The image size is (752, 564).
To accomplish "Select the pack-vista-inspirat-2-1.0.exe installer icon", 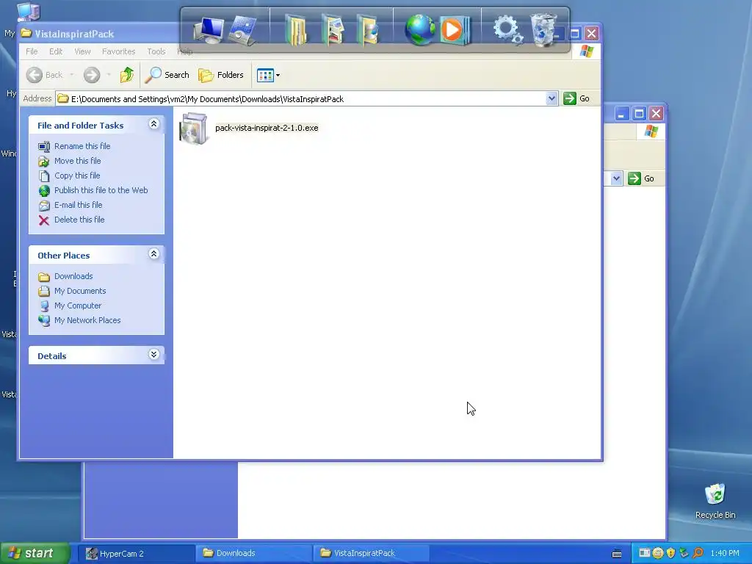I will coord(193,128).
